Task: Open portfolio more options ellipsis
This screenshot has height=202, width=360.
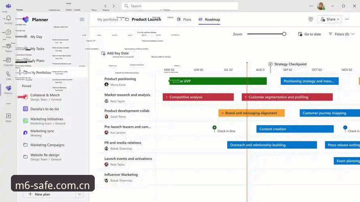Action: (347, 19)
